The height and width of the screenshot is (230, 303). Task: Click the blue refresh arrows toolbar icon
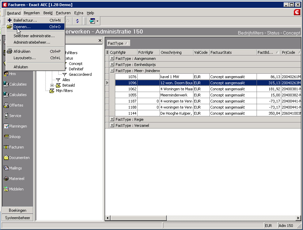click(x=77, y=21)
